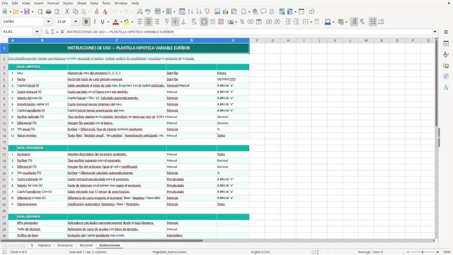Click the Background Color yellow highlight swatch

pyautogui.click(x=127, y=22)
